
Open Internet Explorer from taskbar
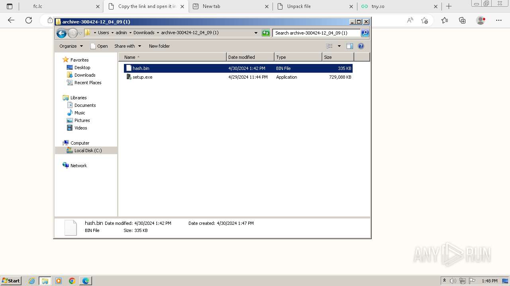tap(32, 281)
